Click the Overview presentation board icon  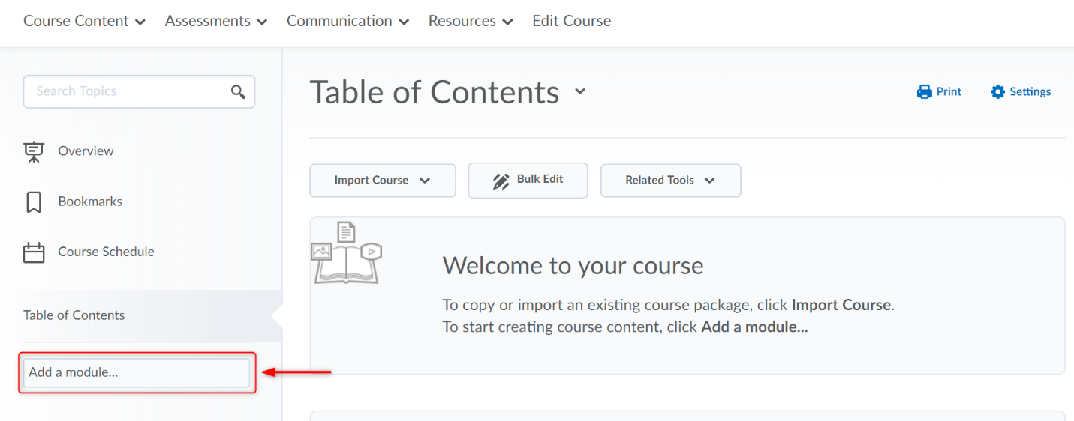[x=34, y=151]
